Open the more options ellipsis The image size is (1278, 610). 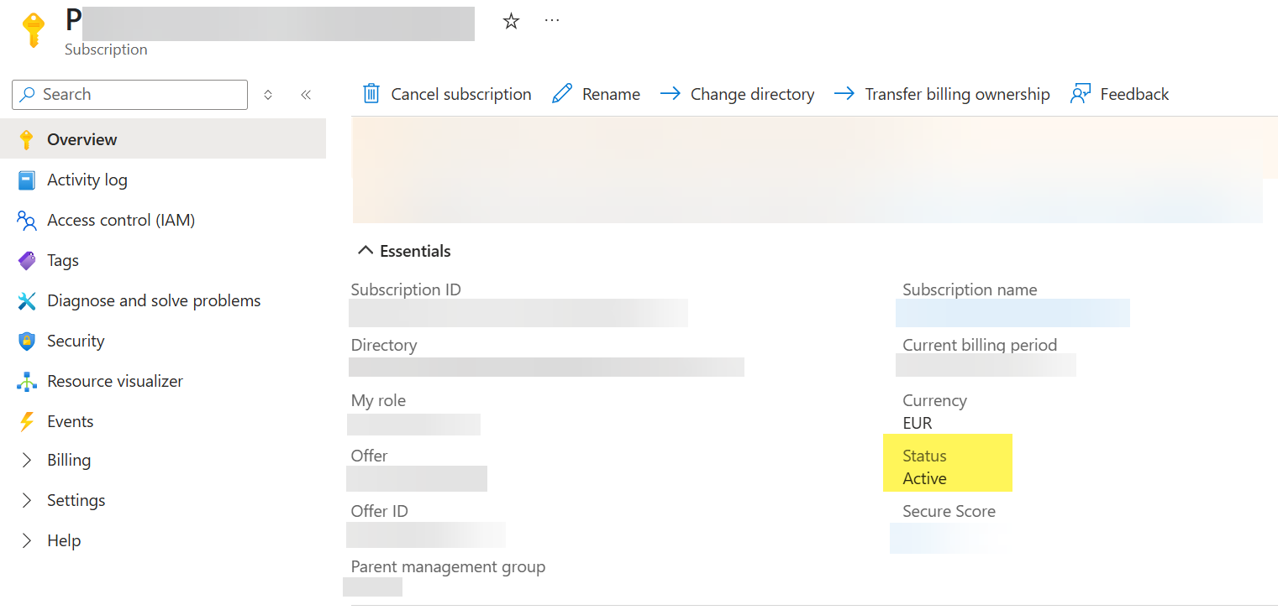click(552, 20)
